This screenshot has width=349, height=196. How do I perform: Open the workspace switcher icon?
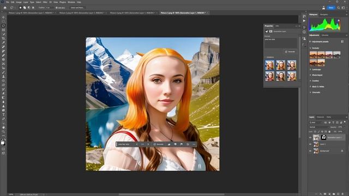click(x=343, y=8)
